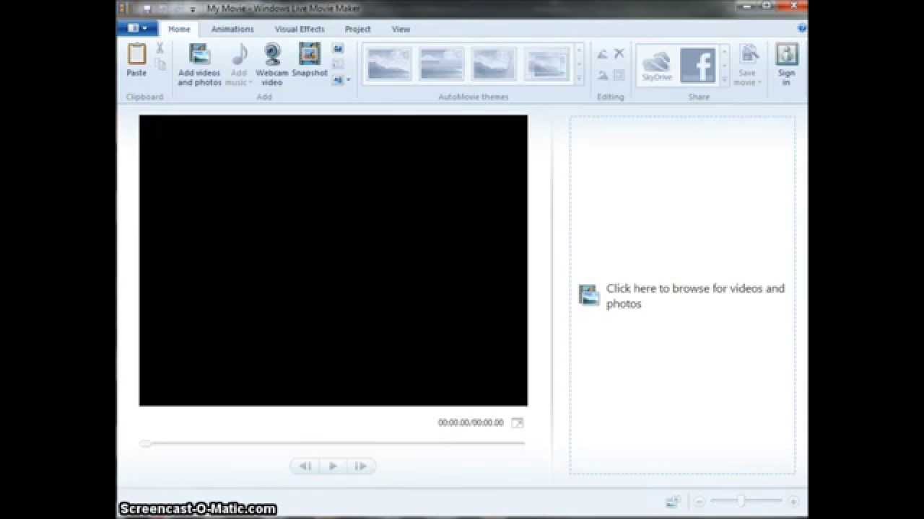
Task: Click Share gallery down arrow
Action: [724, 65]
